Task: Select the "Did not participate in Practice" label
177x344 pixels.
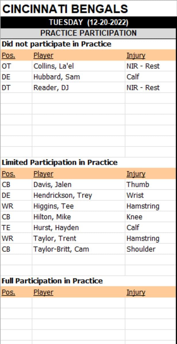Action: [x=57, y=44]
